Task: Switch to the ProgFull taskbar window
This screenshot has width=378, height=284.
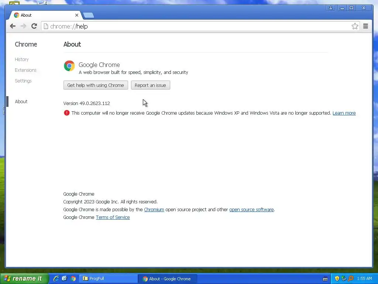Action: point(108,278)
